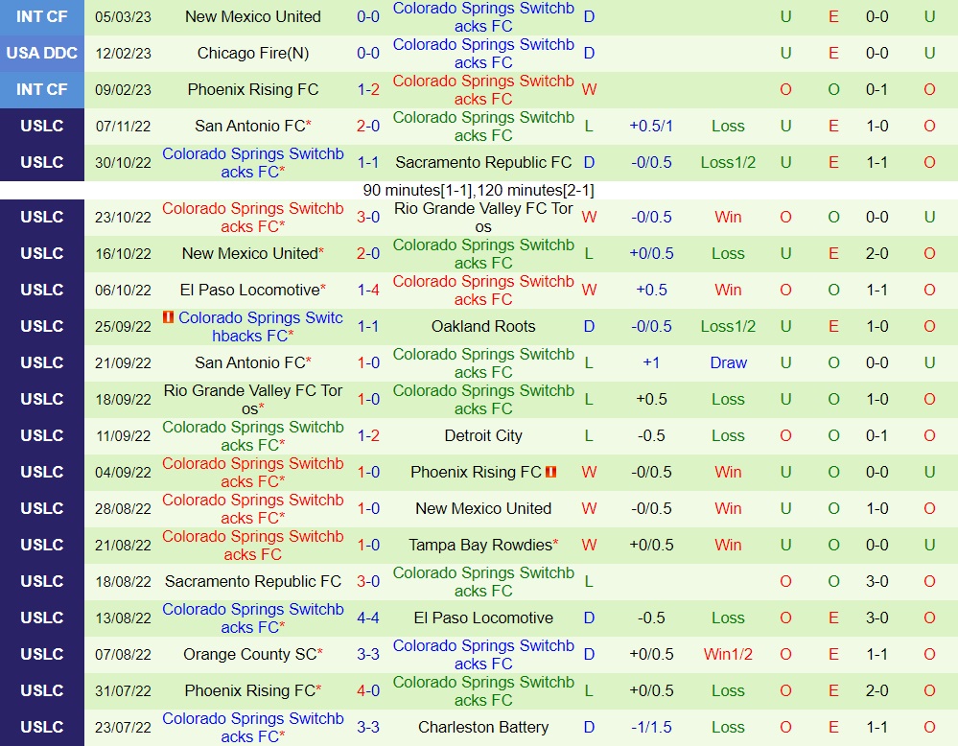The height and width of the screenshot is (746, 958).
Task: Open Phoenix Rising FC in the 31/07/22 match
Action: click(250, 690)
